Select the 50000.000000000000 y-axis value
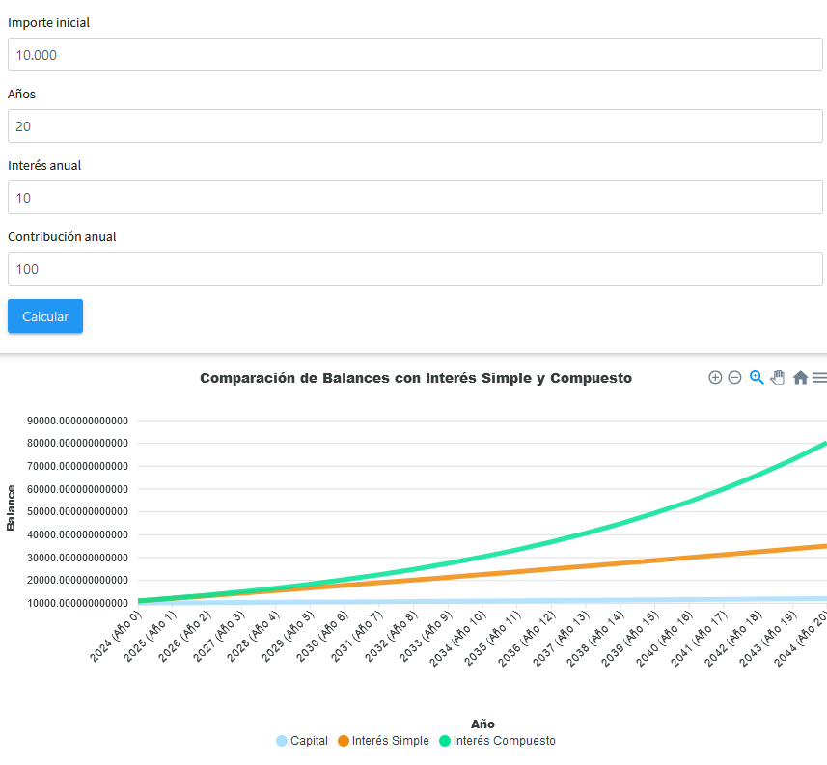827x765 pixels. click(77, 511)
